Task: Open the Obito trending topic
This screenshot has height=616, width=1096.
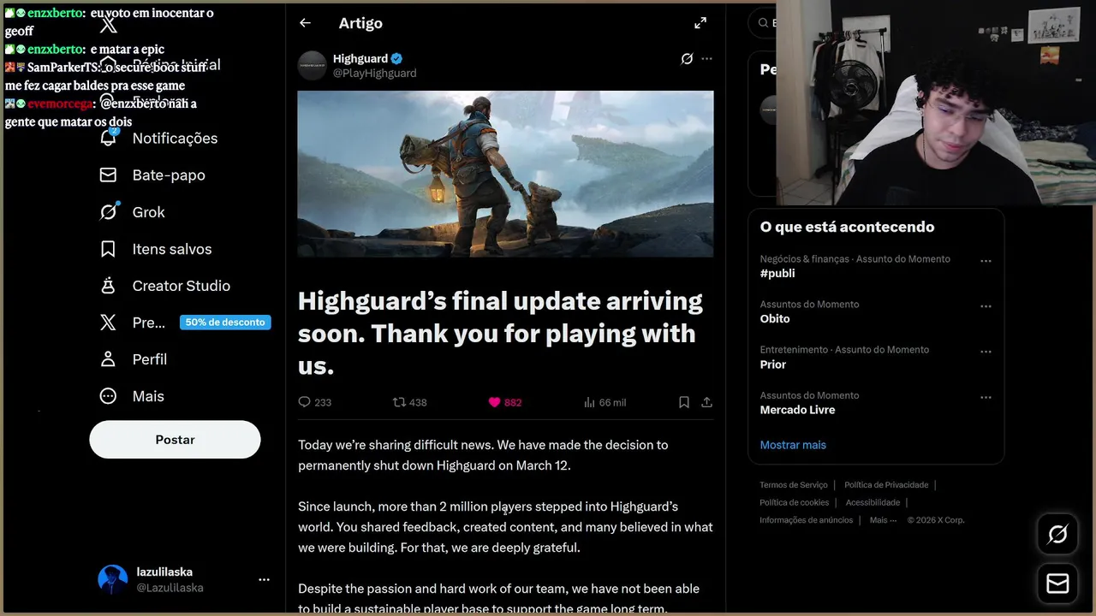Action: [x=775, y=319]
